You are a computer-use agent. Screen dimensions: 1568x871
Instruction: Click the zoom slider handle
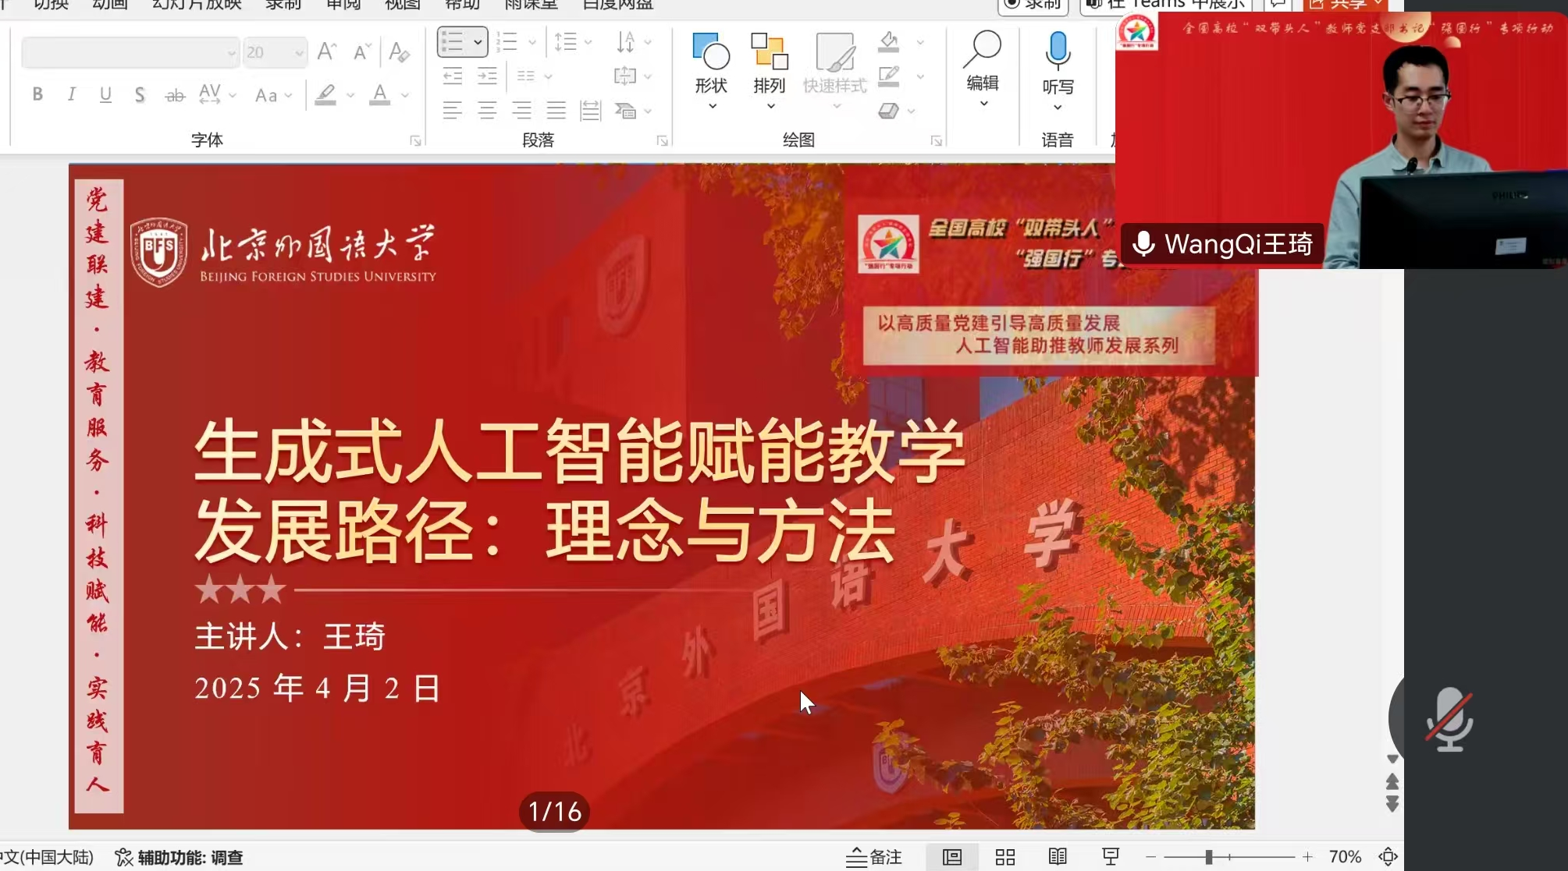click(1209, 857)
